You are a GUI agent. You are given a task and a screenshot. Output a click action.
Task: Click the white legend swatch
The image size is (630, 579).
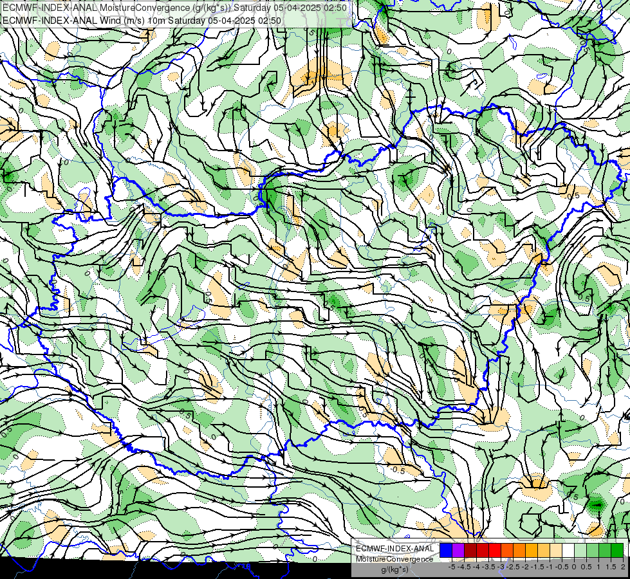coord(568,551)
